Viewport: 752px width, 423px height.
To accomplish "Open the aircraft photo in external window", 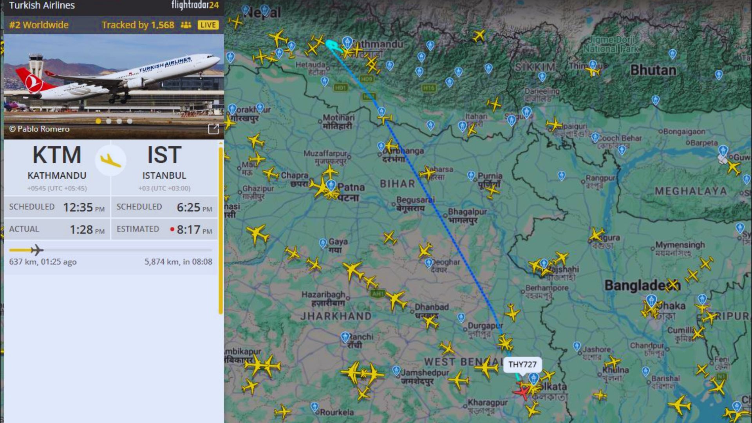I will 213,129.
